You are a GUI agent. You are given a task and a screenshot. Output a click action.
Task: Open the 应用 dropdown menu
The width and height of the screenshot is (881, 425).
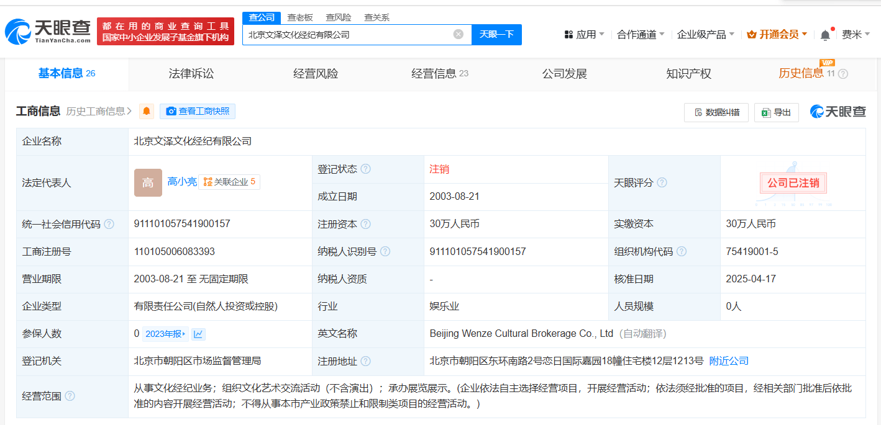584,35
